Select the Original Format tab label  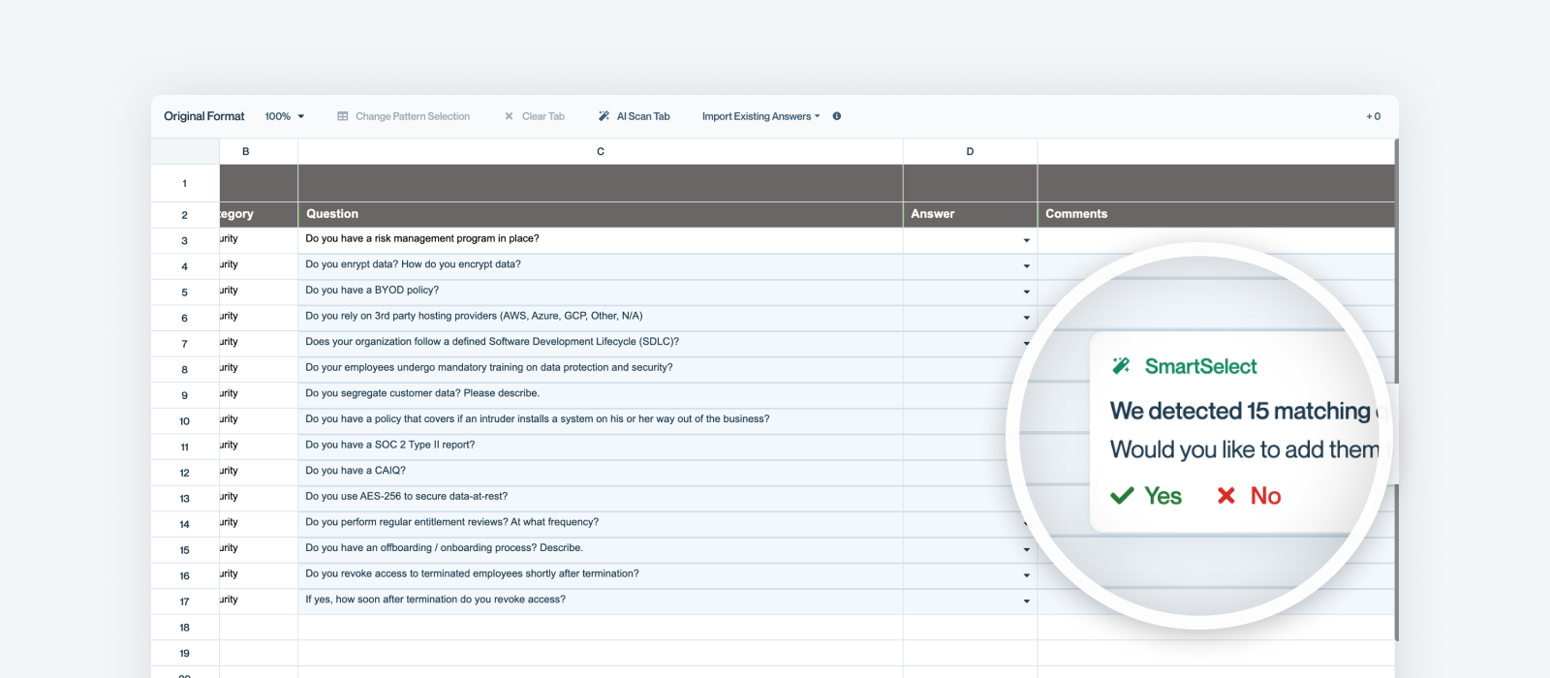coord(204,116)
